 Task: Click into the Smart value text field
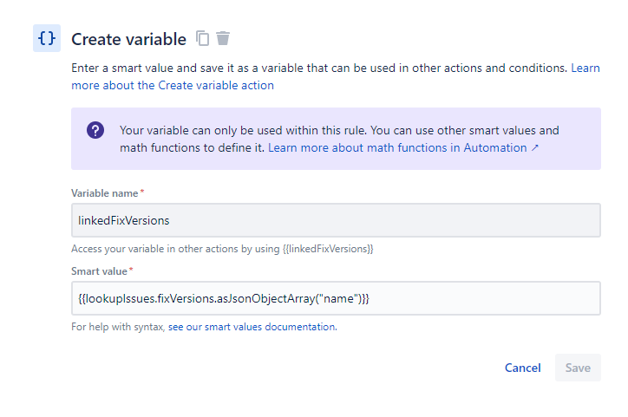point(336,298)
